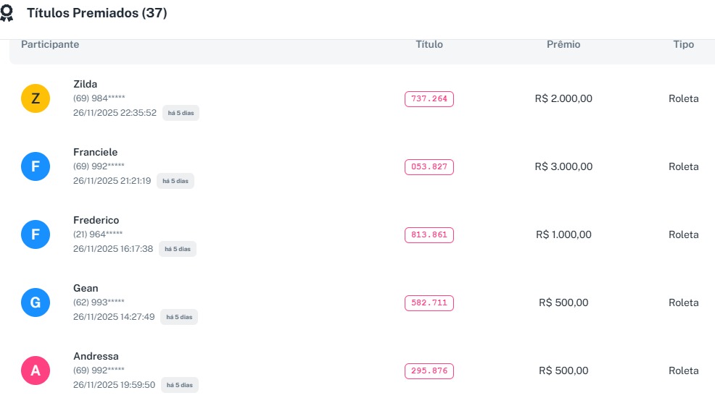Click the award ribbon icon beside Títulos Premiados
The height and width of the screenshot is (398, 715).
pos(7,14)
